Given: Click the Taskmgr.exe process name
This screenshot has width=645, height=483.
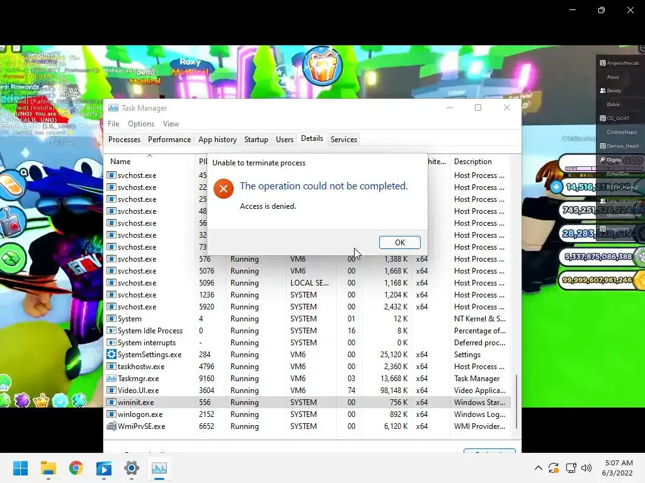Looking at the screenshot, I should (138, 378).
